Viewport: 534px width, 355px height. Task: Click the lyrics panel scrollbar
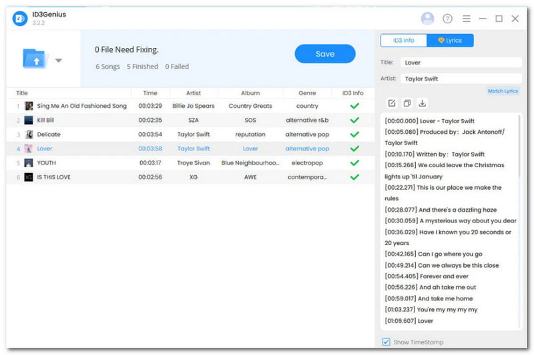[519, 146]
